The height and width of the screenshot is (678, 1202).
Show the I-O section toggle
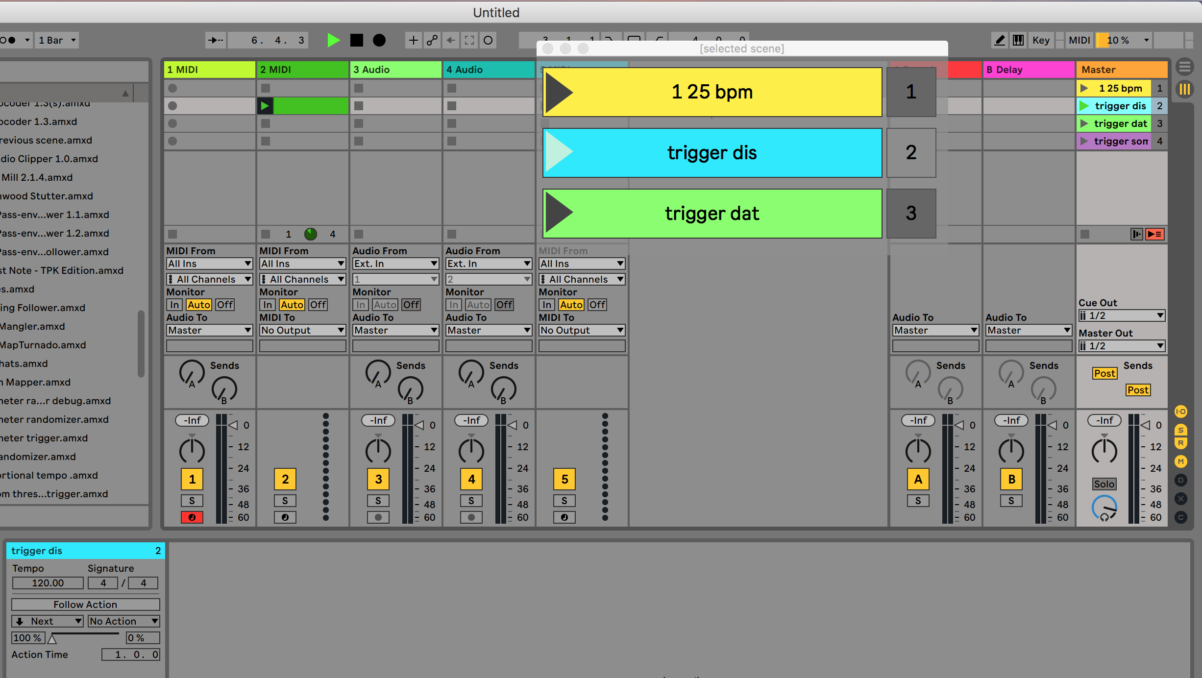point(1181,412)
